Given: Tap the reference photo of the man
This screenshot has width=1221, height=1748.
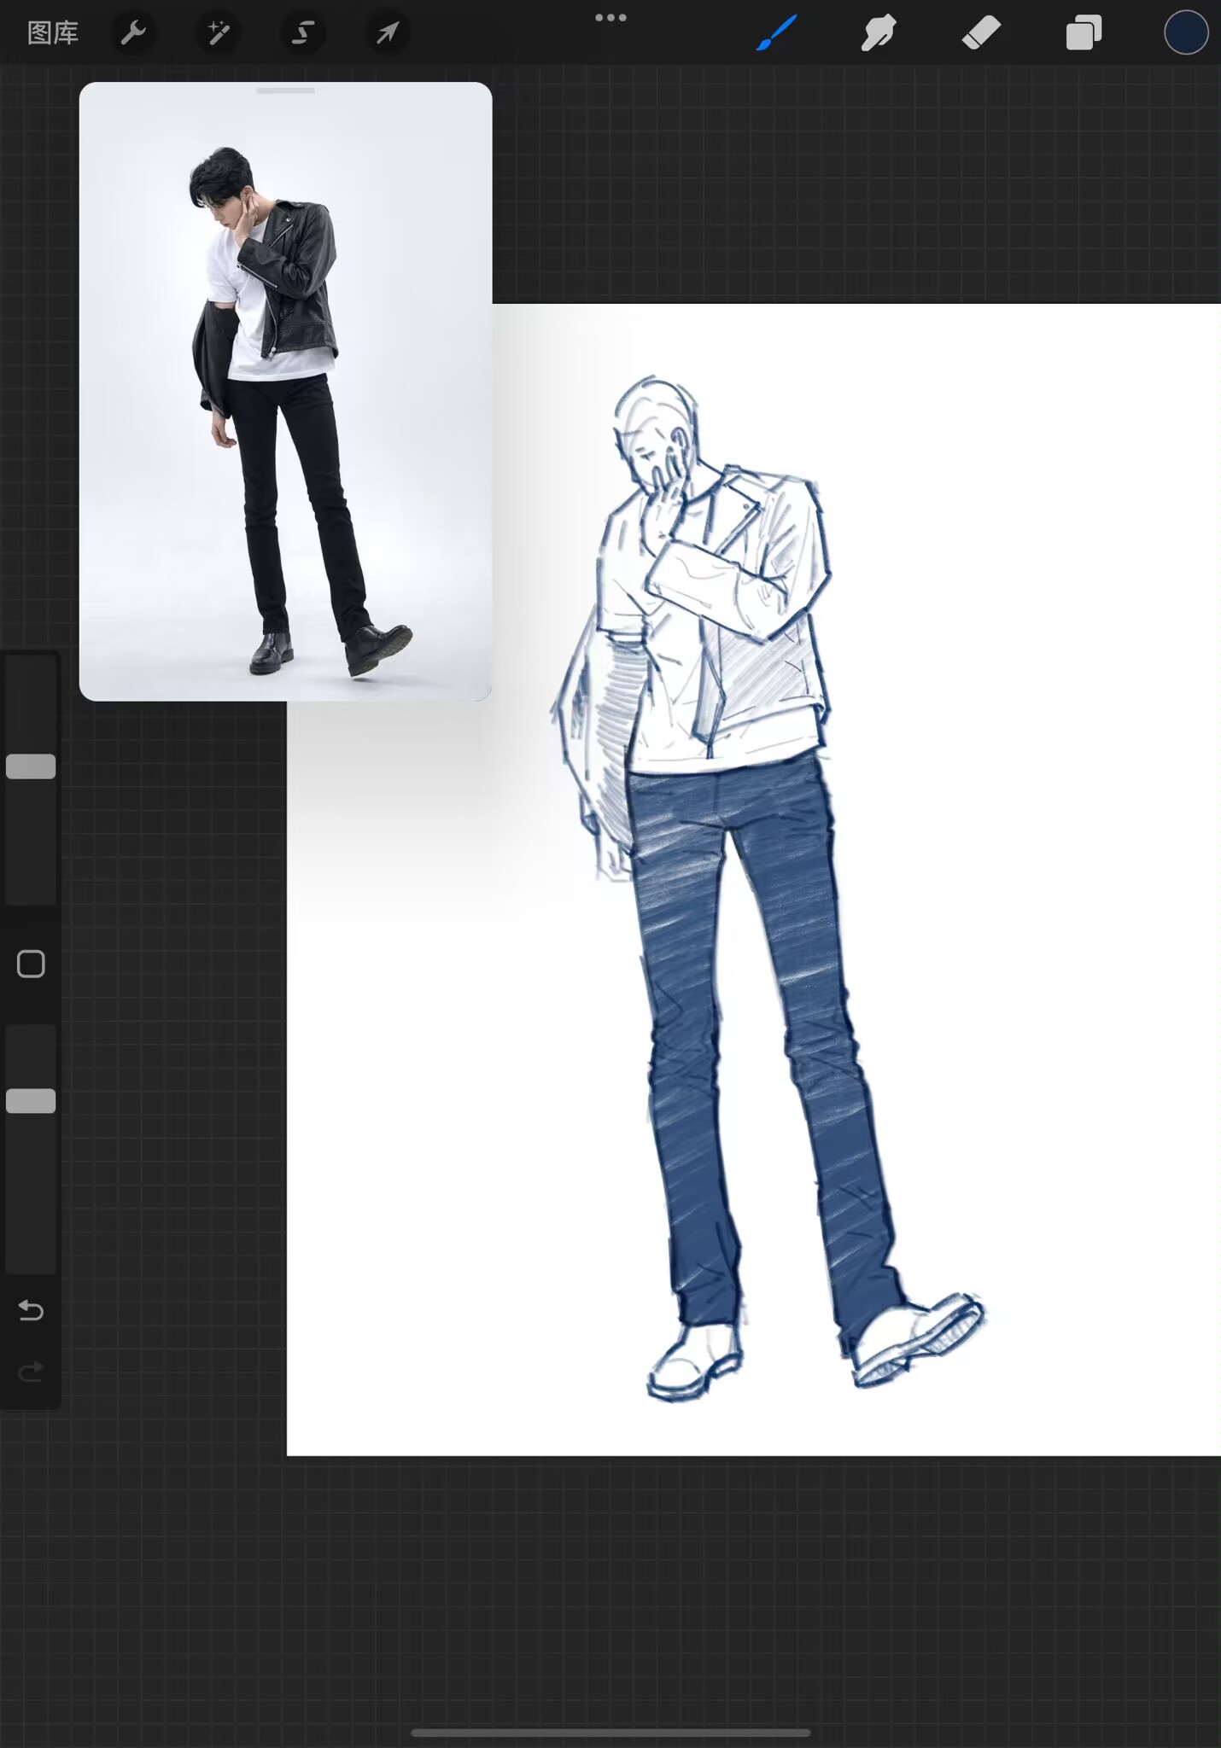Looking at the screenshot, I should (285, 410).
